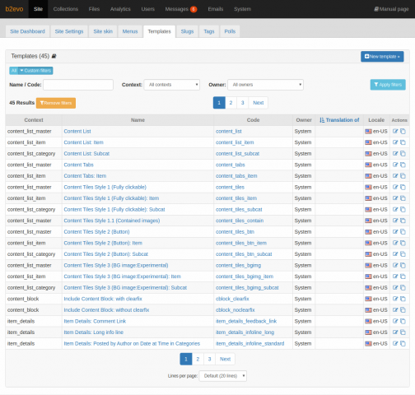Open the Analytics menu
This screenshot has width=415, height=395.
pyautogui.click(x=120, y=9)
